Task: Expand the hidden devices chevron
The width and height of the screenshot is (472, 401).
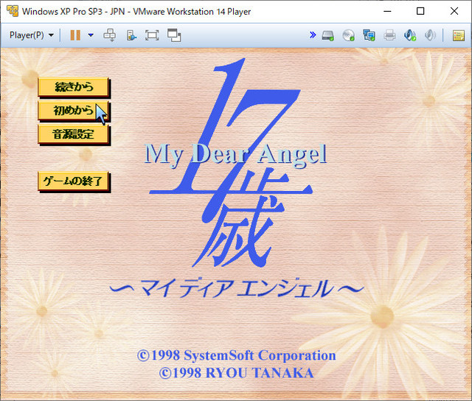Action: [313, 35]
